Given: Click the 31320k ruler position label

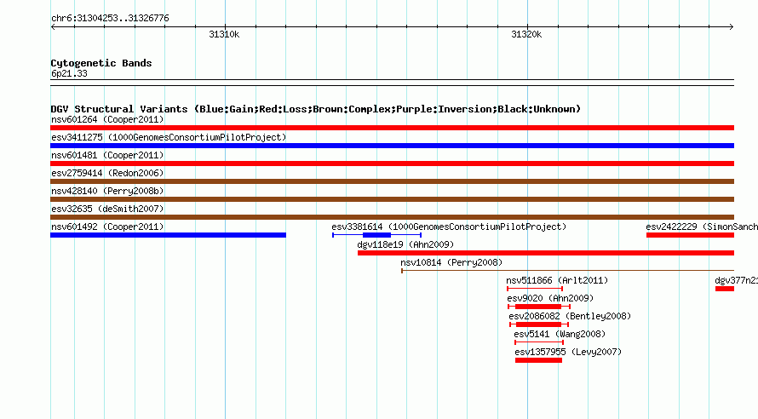Looking at the screenshot, I should (526, 34).
